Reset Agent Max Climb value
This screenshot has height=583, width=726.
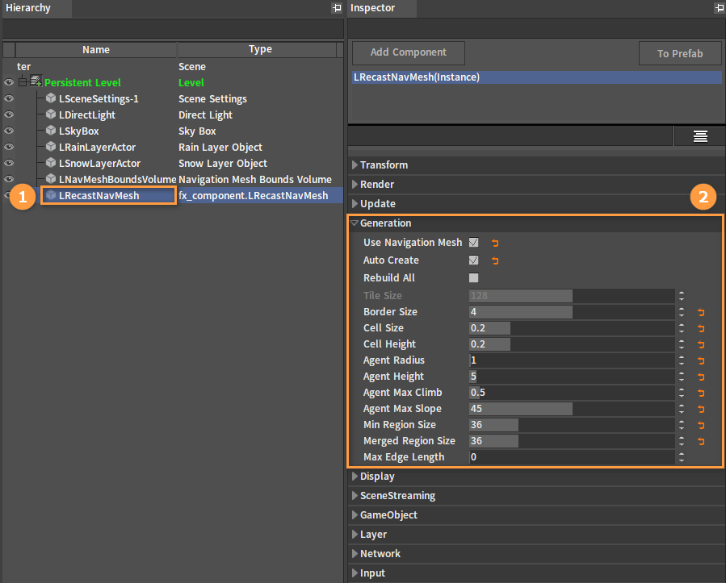tap(701, 393)
